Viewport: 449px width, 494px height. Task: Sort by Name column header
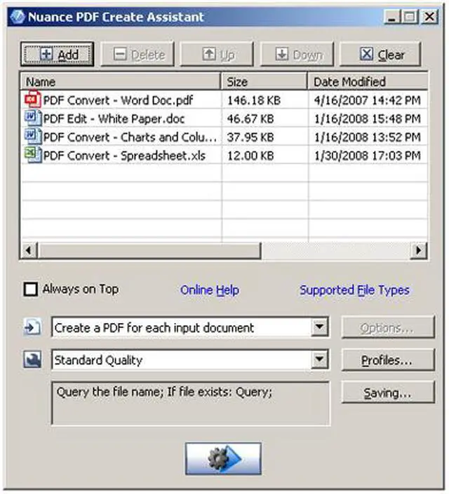(x=121, y=81)
